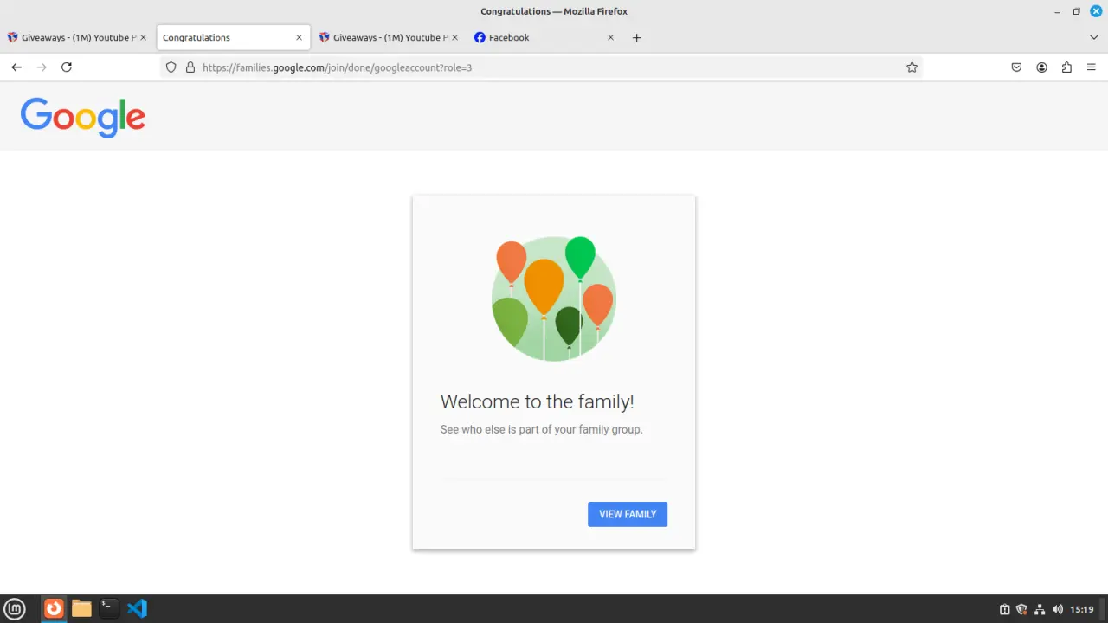1108x623 pixels.
Task: Click the security shield tray icon
Action: [x=1021, y=610]
